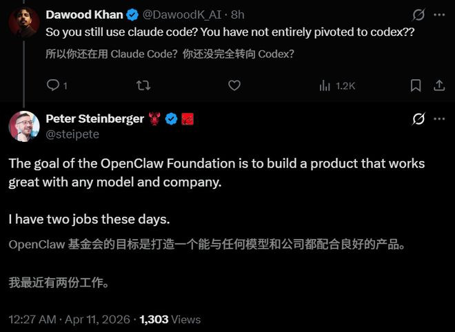
Task: Click Peter Steinberger's blue verified badge
Action: tap(172, 119)
